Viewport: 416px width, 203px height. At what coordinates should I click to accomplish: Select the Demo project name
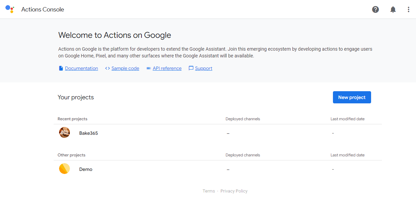pos(86,169)
